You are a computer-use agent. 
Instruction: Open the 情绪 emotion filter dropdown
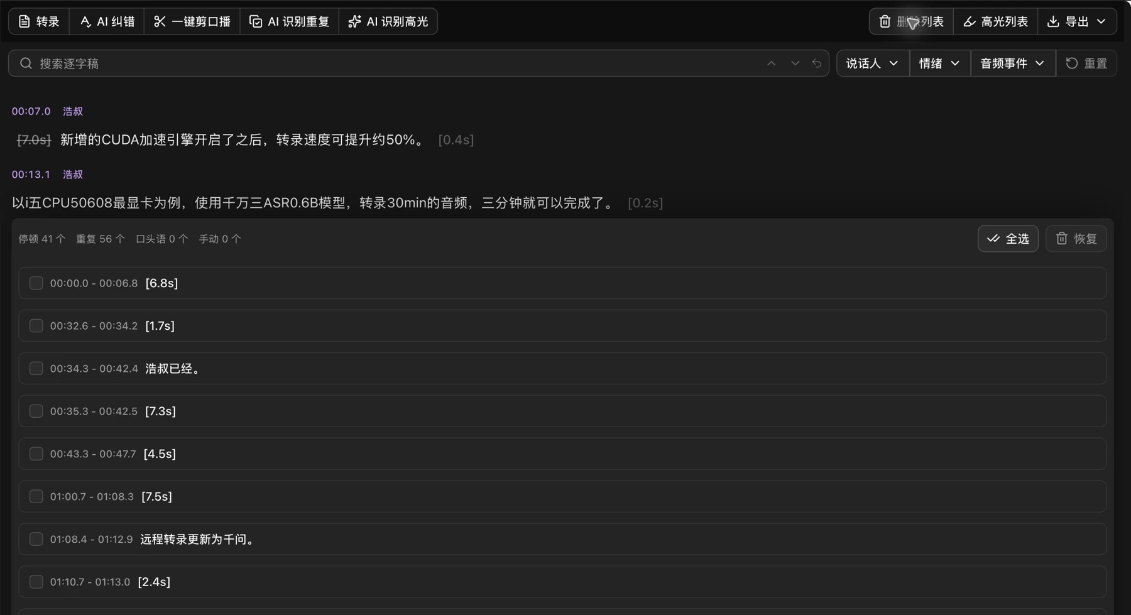(x=940, y=63)
